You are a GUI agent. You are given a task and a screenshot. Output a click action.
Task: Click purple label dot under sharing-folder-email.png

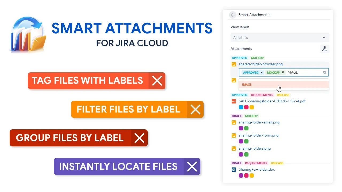click(x=241, y=128)
